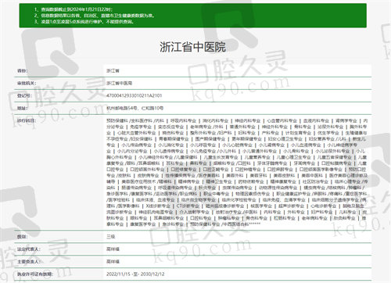Screen dimensions: 391x283
Task: Click the 浙江省 province value
Action: pos(113,70)
